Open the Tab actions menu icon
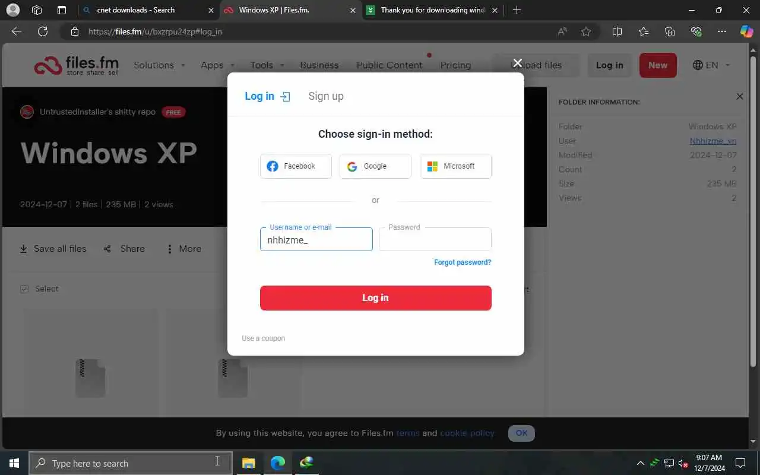This screenshot has height=475, width=760. 62,10
